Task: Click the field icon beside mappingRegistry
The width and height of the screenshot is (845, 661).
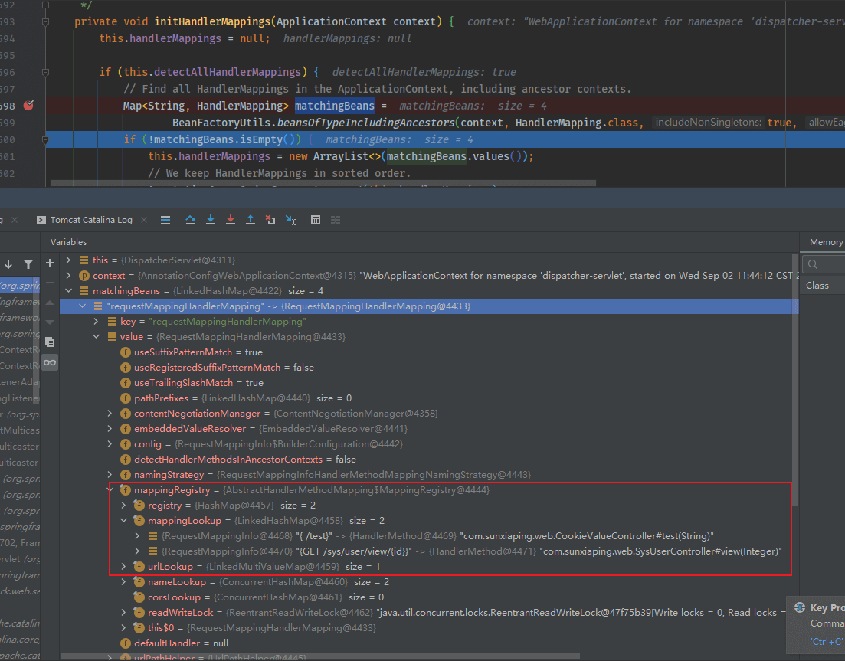Action: point(126,490)
